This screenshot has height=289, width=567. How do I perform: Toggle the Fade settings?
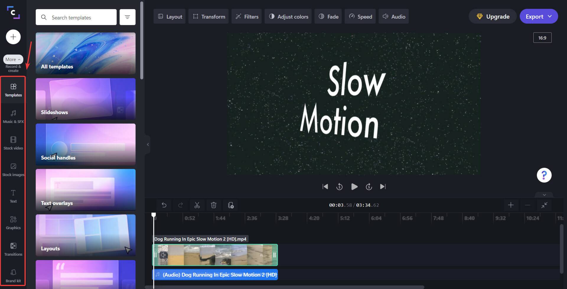[x=328, y=16]
